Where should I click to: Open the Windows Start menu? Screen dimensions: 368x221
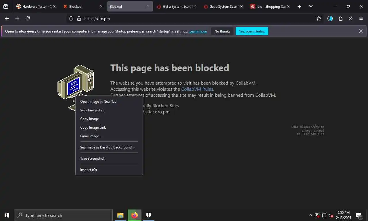pyautogui.click(x=7, y=215)
